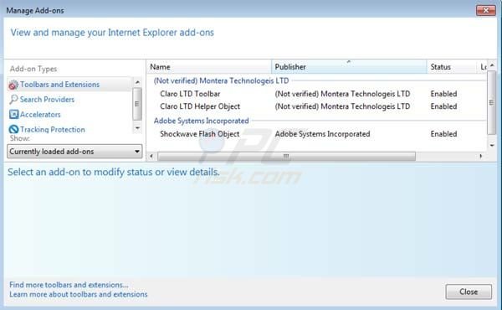Click the Tracking Protection icon
The height and width of the screenshot is (310, 502).
pyautogui.click(x=13, y=129)
